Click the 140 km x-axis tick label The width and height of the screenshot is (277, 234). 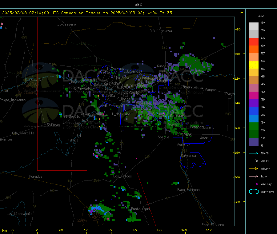(209, 230)
